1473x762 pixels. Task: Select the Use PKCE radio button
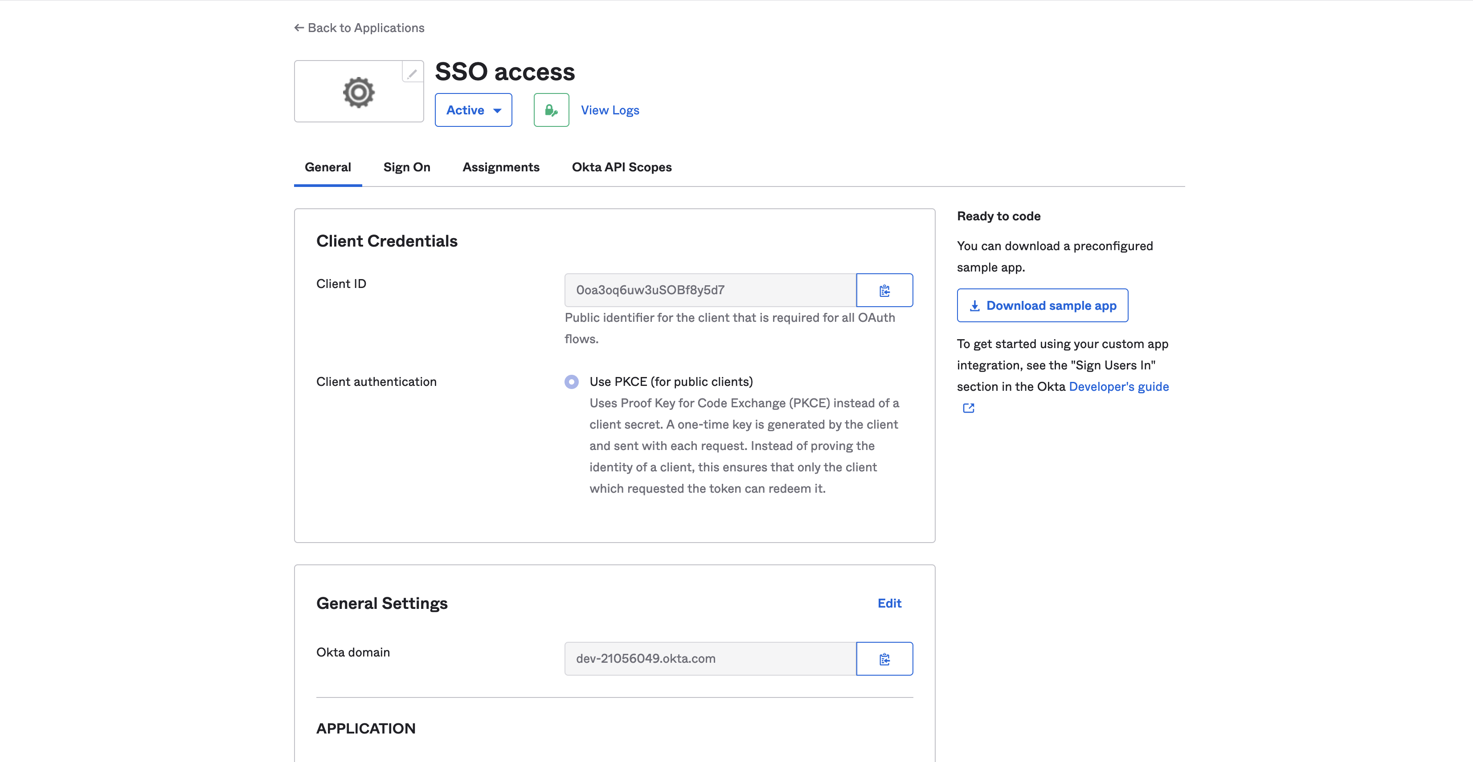[571, 381]
